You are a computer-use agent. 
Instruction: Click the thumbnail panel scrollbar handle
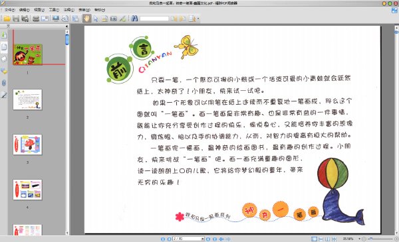tap(67, 40)
